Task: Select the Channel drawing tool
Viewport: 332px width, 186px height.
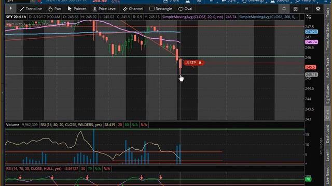Action: (x=133, y=9)
